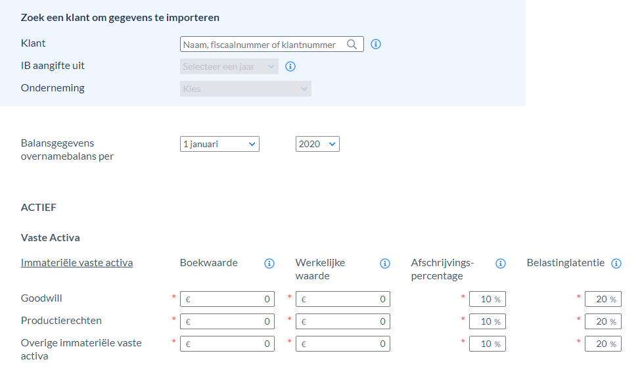Select Productierechten Afschrijvingspercentage 10% field
Viewport: 640px width, 368px height.
(x=488, y=321)
